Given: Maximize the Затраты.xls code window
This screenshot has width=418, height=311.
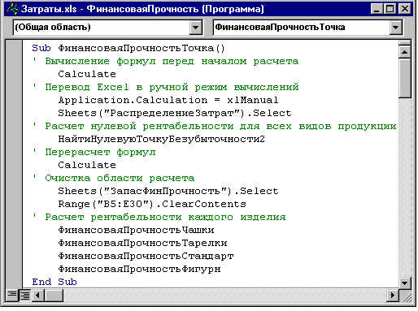Looking at the screenshot, I should pyautogui.click(x=390, y=9).
